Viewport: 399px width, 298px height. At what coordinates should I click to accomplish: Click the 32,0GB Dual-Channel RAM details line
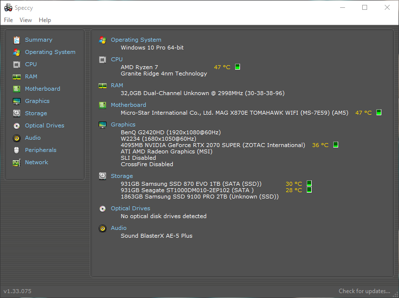click(x=203, y=93)
